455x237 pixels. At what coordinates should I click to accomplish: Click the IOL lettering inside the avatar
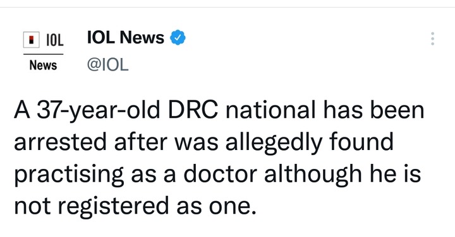tap(54, 40)
